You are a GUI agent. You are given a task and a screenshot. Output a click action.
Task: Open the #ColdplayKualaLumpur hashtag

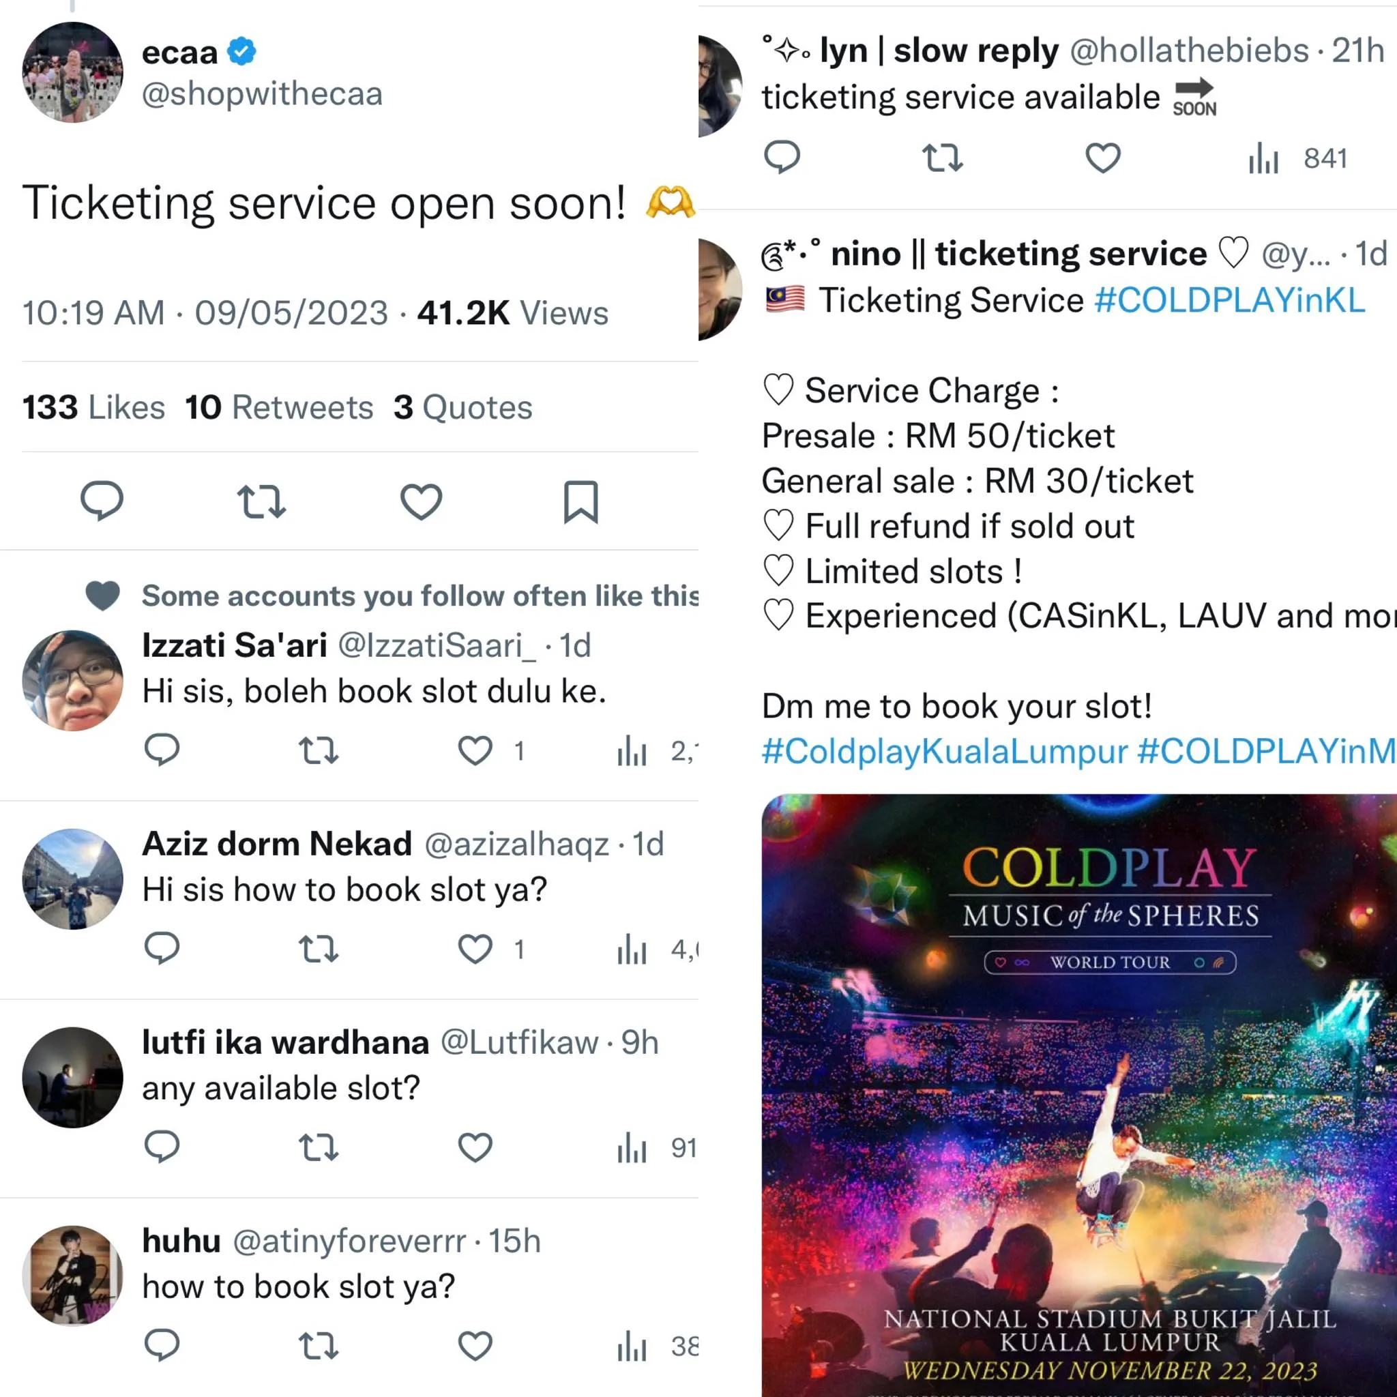[x=944, y=750]
